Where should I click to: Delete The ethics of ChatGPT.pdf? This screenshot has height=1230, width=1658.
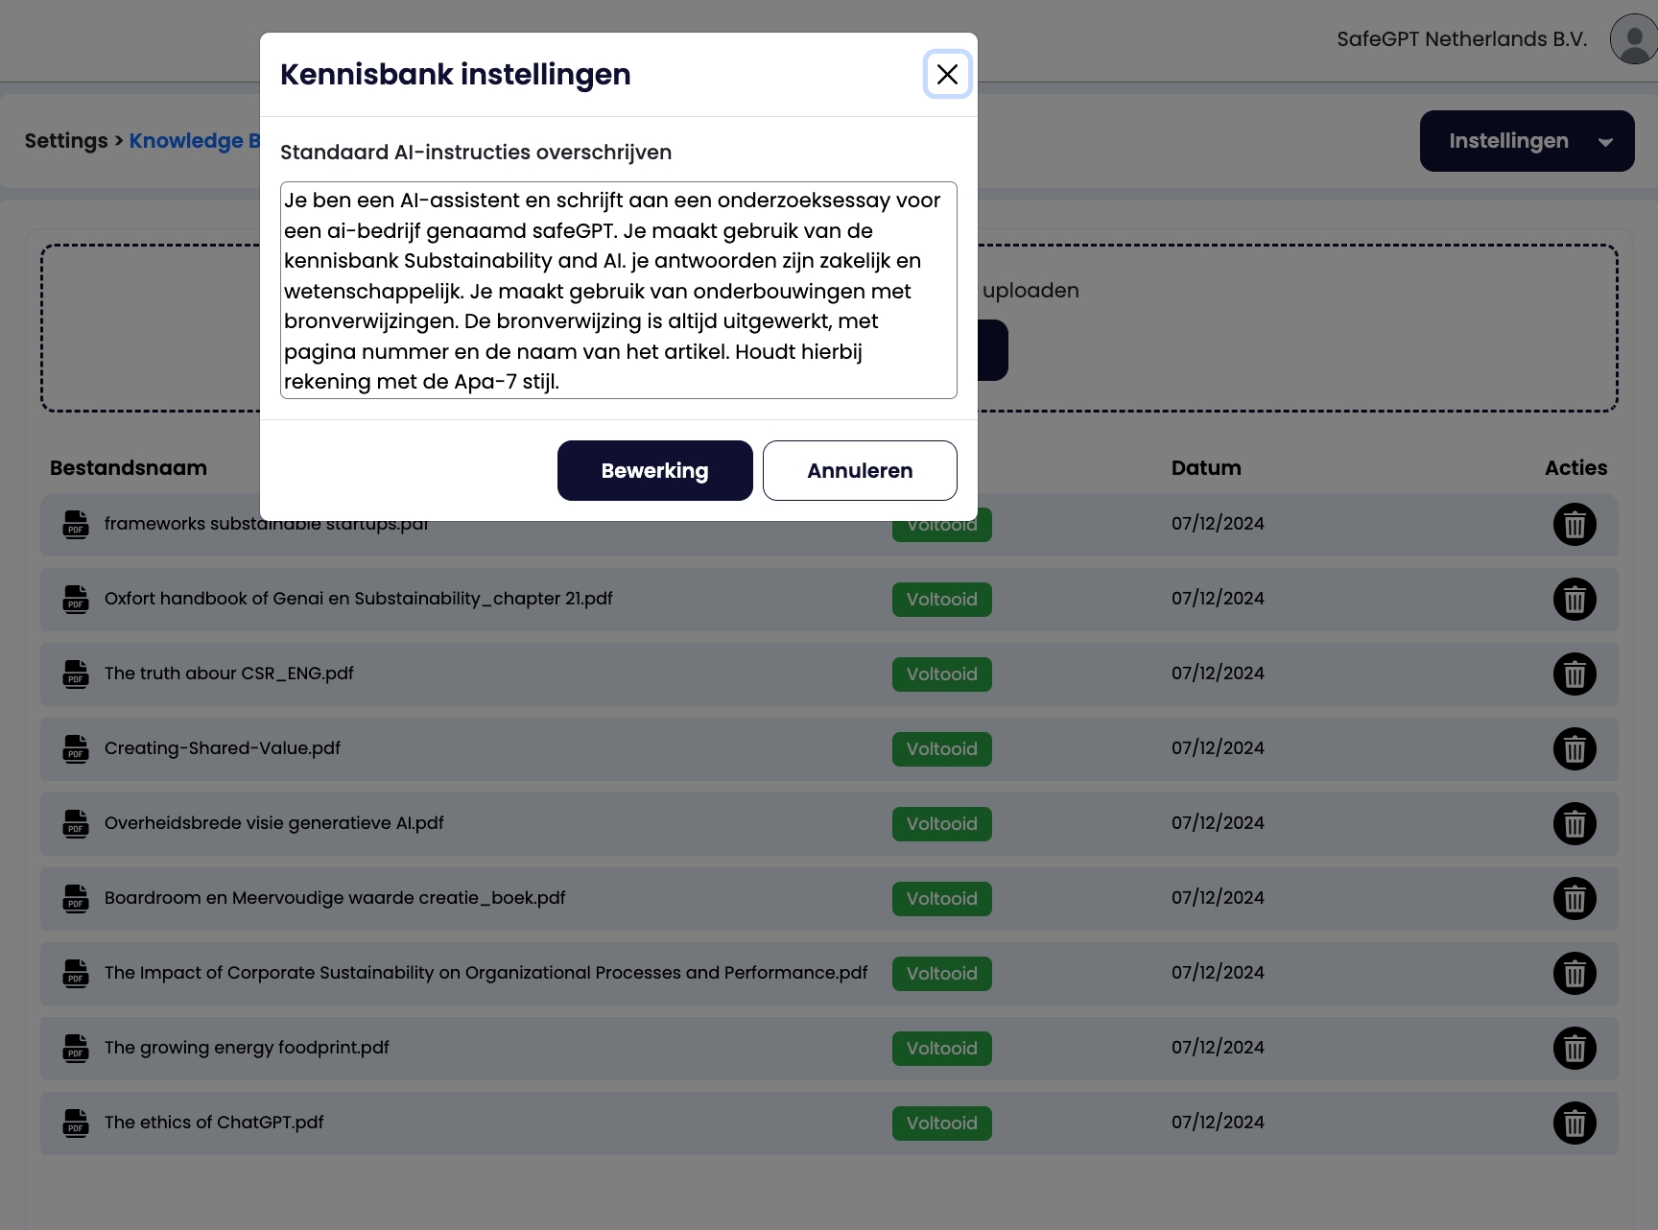(1574, 1124)
